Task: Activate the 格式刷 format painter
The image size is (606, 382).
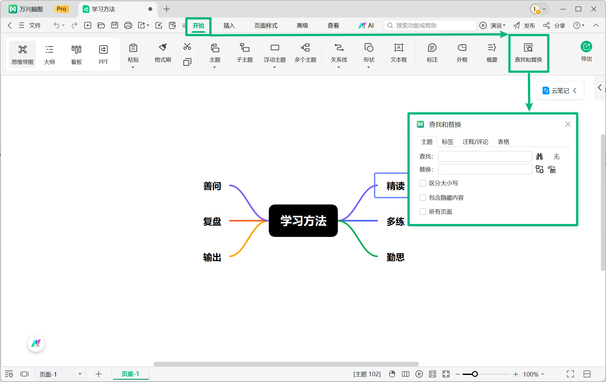Action: (x=163, y=53)
